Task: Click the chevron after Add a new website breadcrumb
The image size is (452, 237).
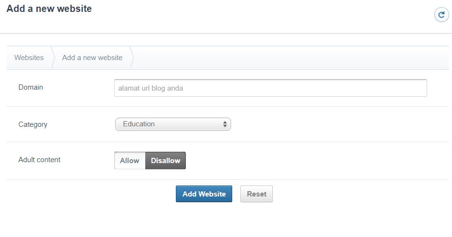Action: click(132, 58)
